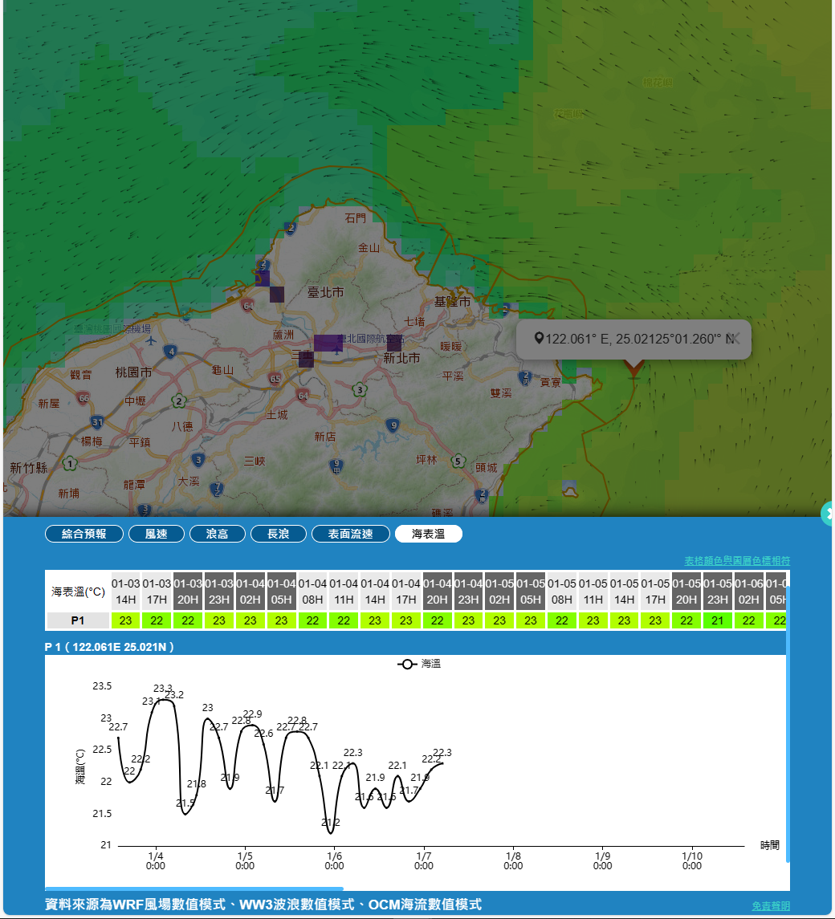This screenshot has height=919, width=835.
Task: Switch to the 綜合預報 tab
Action: coord(84,534)
